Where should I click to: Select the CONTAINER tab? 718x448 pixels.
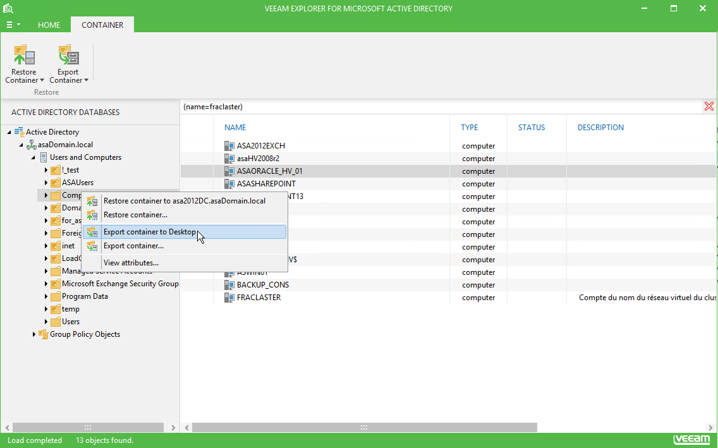[x=102, y=25]
